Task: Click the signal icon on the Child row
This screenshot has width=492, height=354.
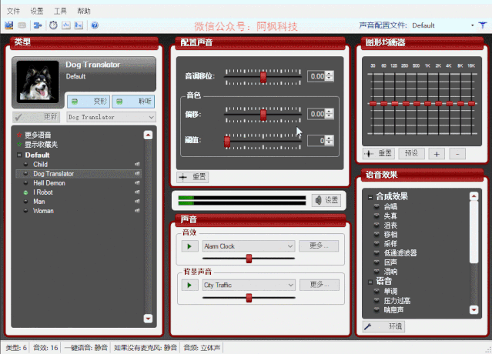Action: pyautogui.click(x=137, y=164)
